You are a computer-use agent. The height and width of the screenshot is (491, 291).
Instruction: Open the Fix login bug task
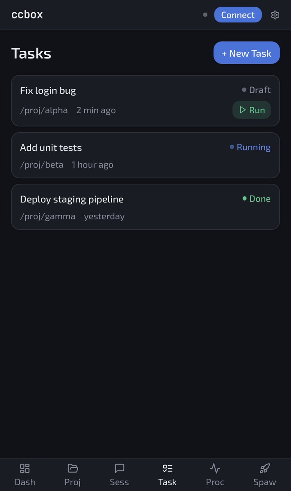pos(145,101)
